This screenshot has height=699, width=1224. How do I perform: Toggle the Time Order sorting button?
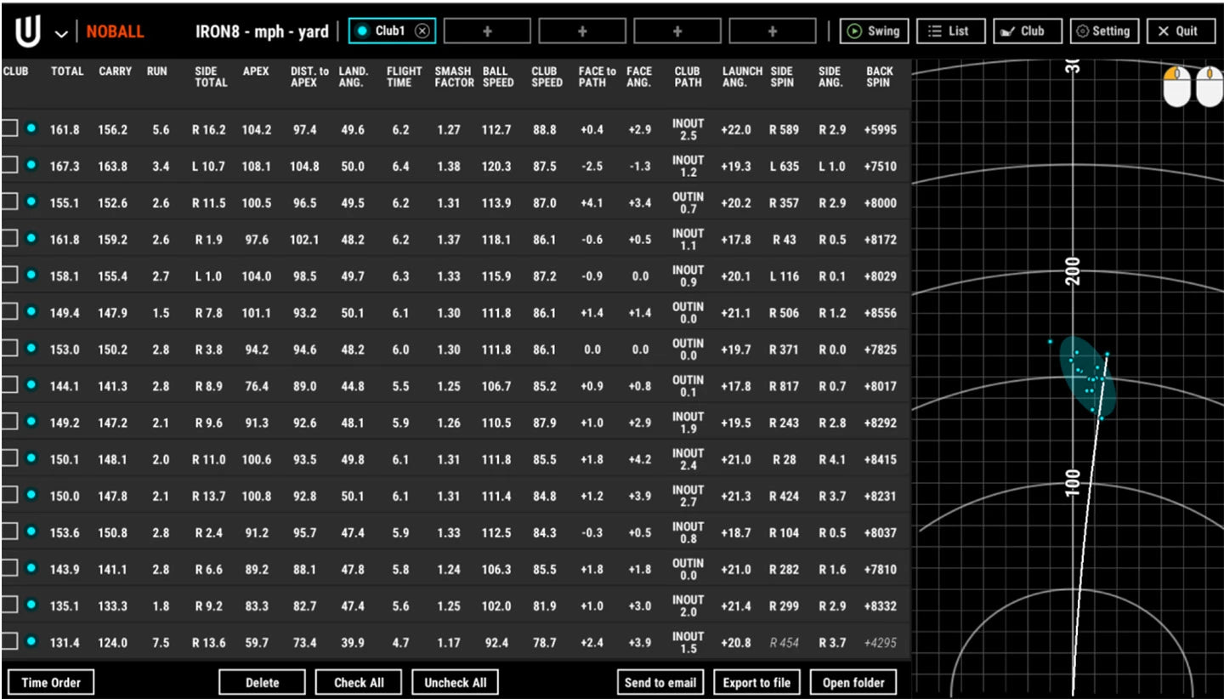(x=51, y=682)
